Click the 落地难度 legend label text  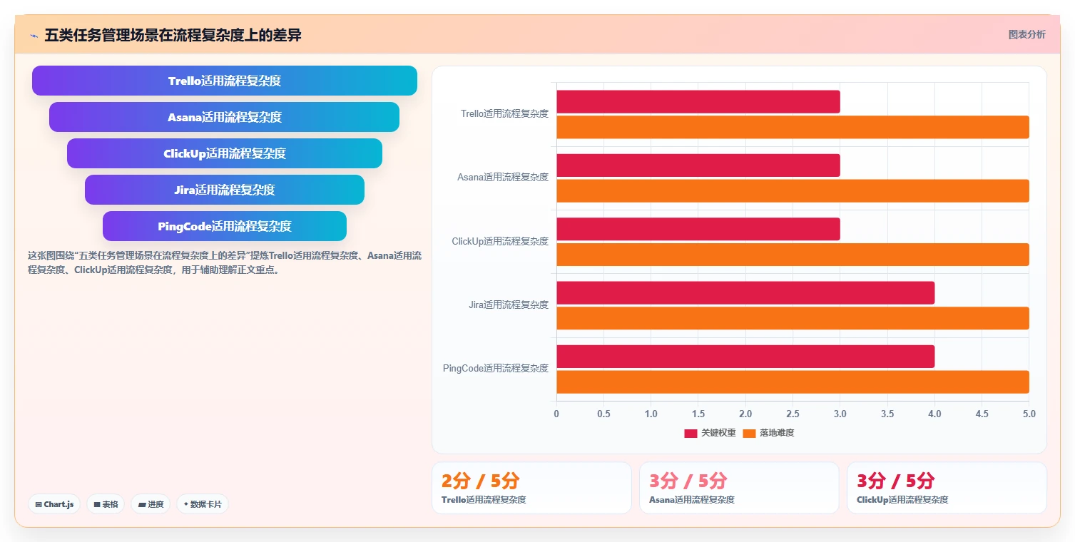pos(777,433)
